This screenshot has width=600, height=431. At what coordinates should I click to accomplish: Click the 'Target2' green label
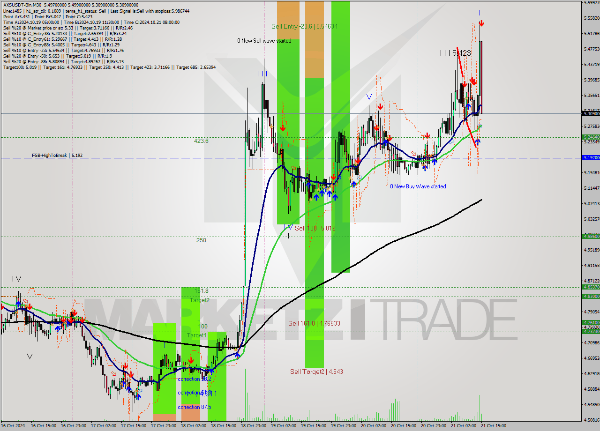pyautogui.click(x=200, y=300)
